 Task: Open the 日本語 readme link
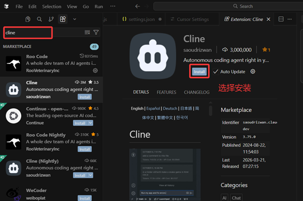tap(186, 108)
